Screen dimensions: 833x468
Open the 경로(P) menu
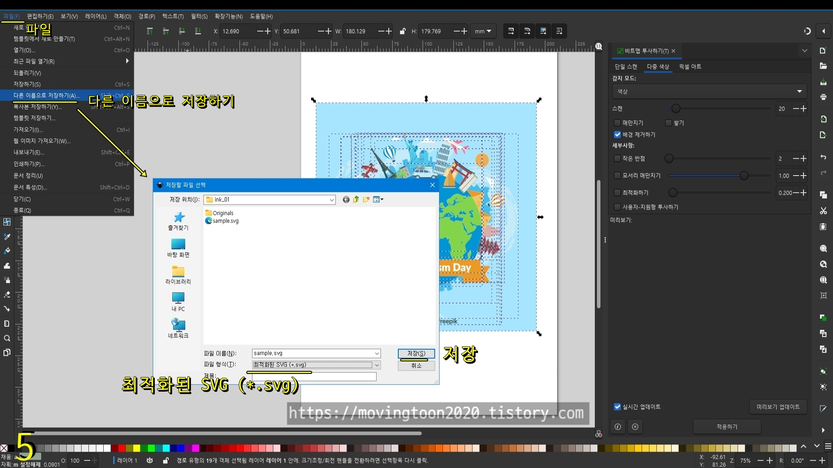(x=147, y=16)
